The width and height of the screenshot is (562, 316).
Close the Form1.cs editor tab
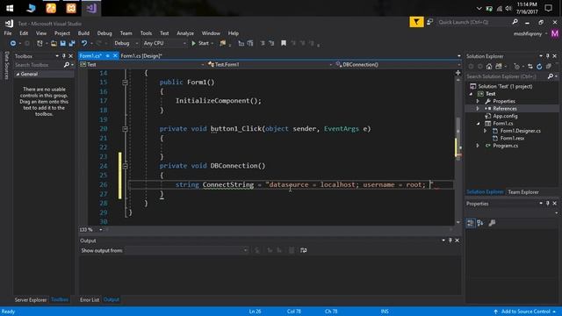coord(115,56)
